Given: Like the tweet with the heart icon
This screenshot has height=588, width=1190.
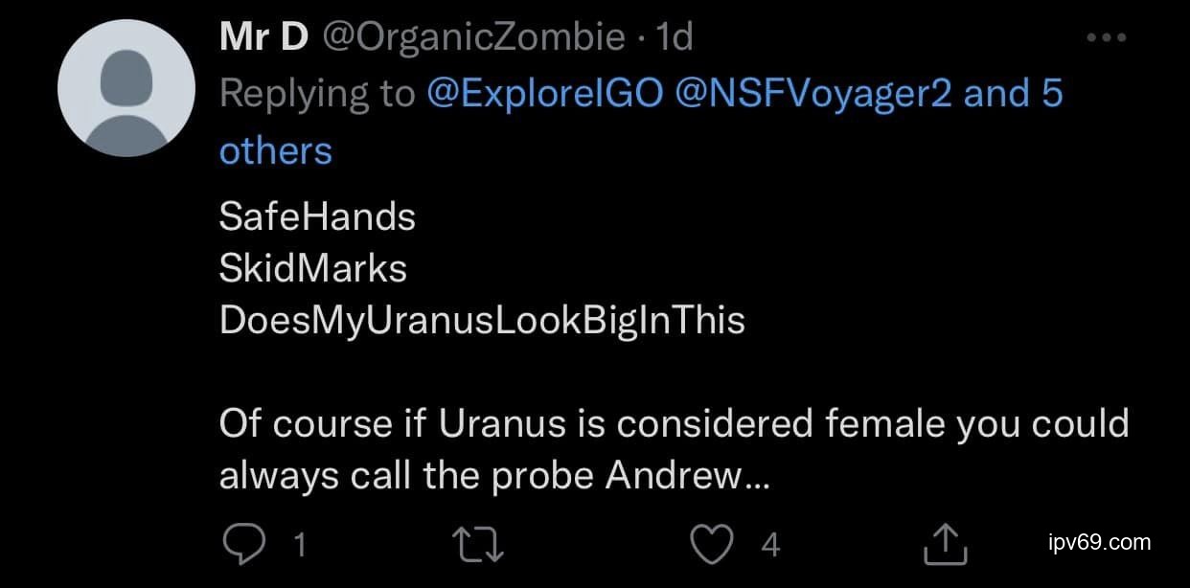Looking at the screenshot, I should pos(711,545).
